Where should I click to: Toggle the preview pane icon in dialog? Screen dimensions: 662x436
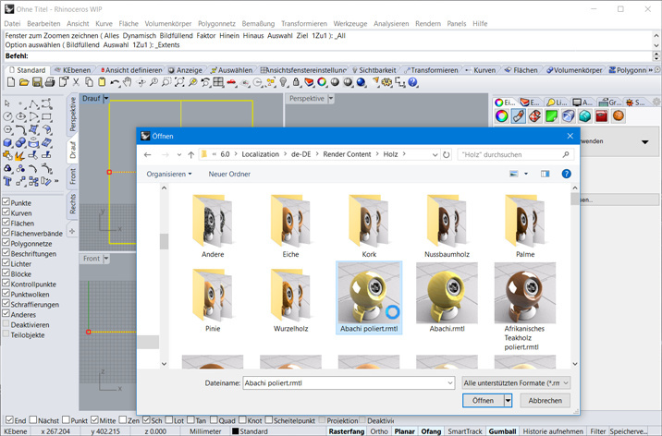546,174
